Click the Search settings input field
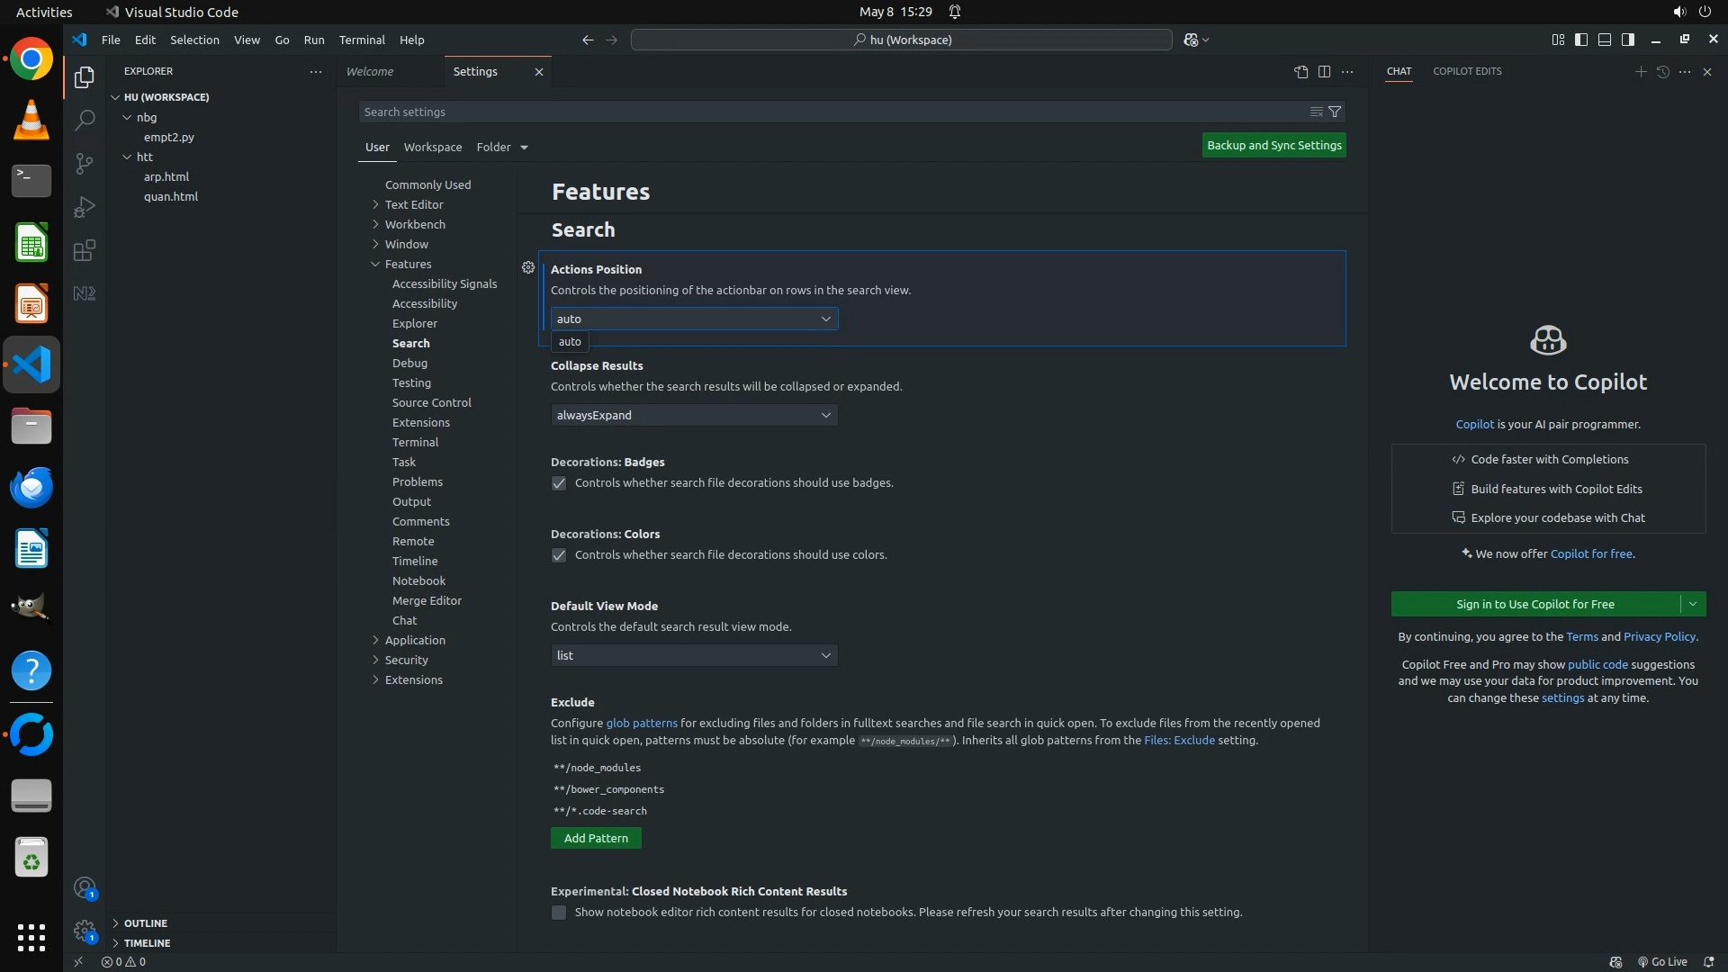Viewport: 1728px width, 972px height. [828, 112]
